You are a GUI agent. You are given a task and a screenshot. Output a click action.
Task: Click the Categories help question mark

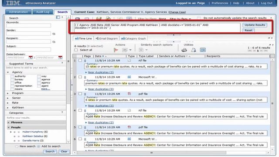(x=62, y=113)
